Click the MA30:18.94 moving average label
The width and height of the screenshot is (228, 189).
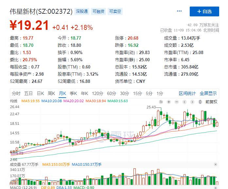coord(96,101)
